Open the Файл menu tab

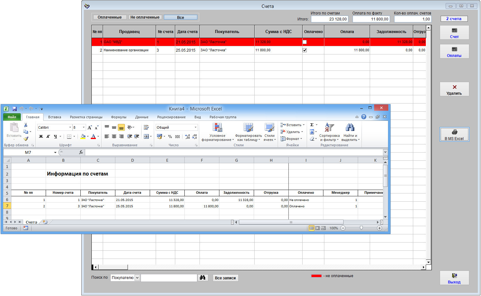(12, 117)
